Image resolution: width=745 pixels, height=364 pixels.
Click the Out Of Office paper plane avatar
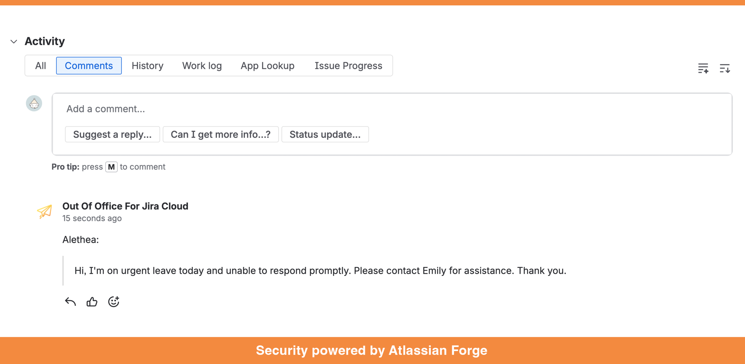pos(45,211)
